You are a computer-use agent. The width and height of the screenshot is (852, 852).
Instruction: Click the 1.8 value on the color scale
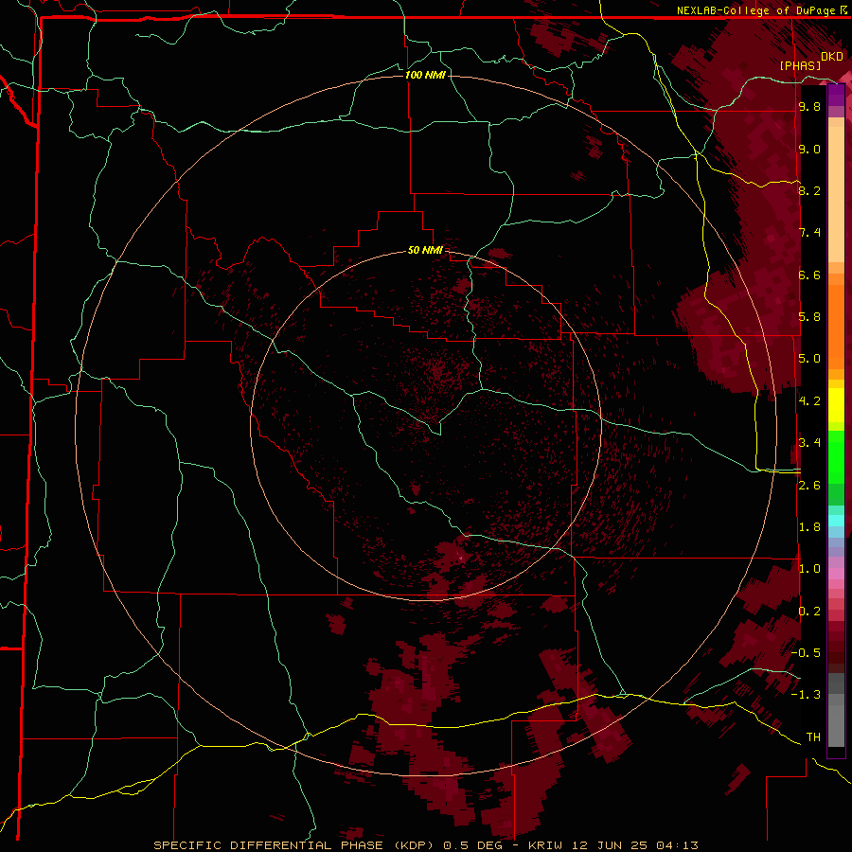pos(809,527)
